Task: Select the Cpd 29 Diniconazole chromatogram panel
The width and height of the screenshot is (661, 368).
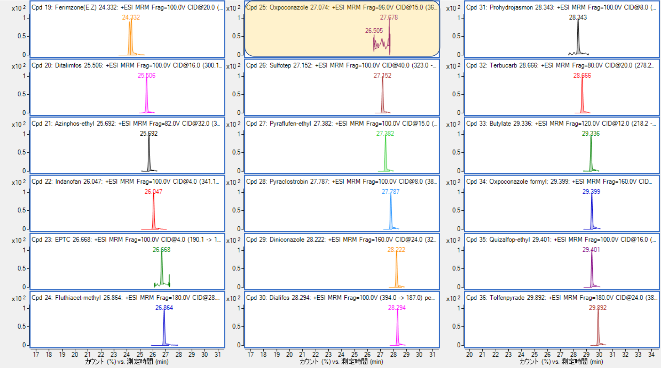Action: 342,261
